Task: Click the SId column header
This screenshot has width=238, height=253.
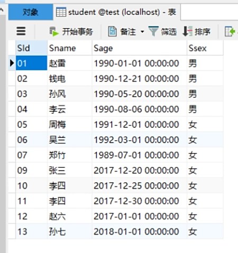Action: pos(32,48)
